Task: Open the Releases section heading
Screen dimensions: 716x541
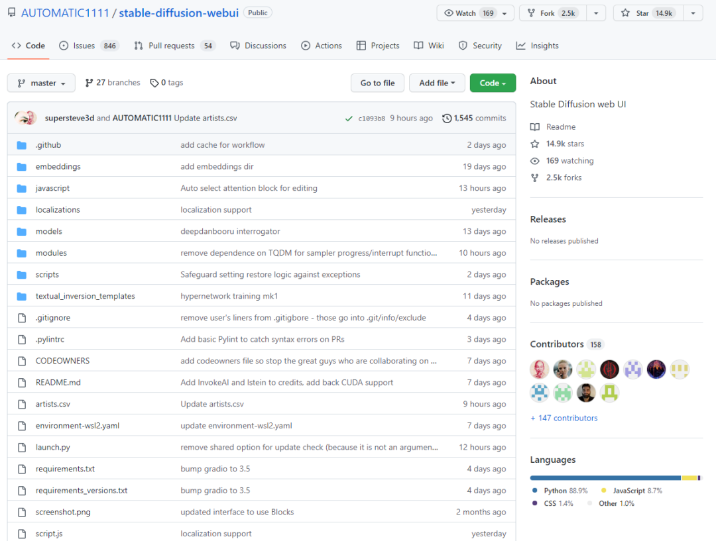Action: point(548,219)
